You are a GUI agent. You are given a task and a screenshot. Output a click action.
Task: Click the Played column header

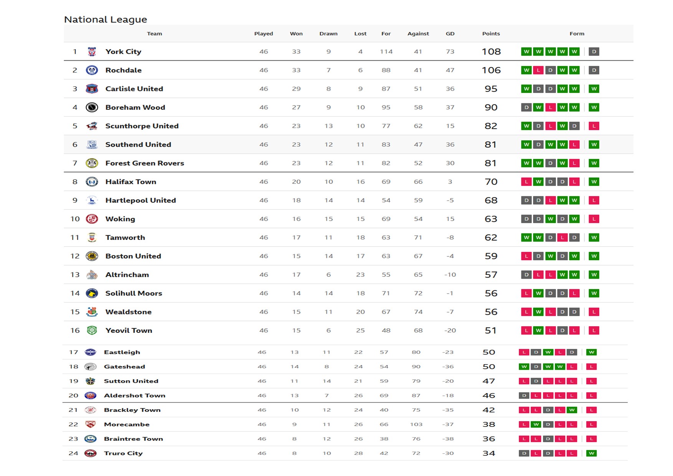coord(264,34)
